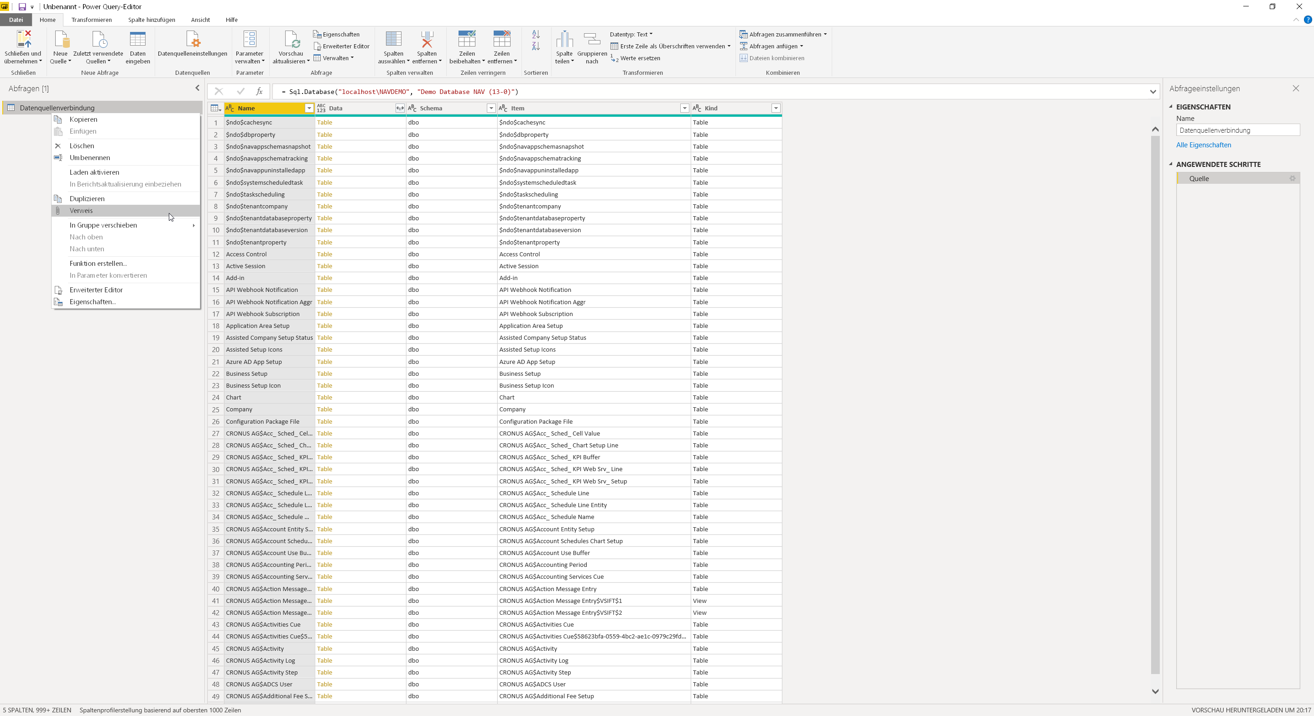Click the Daten eingeben icon

[x=138, y=39]
